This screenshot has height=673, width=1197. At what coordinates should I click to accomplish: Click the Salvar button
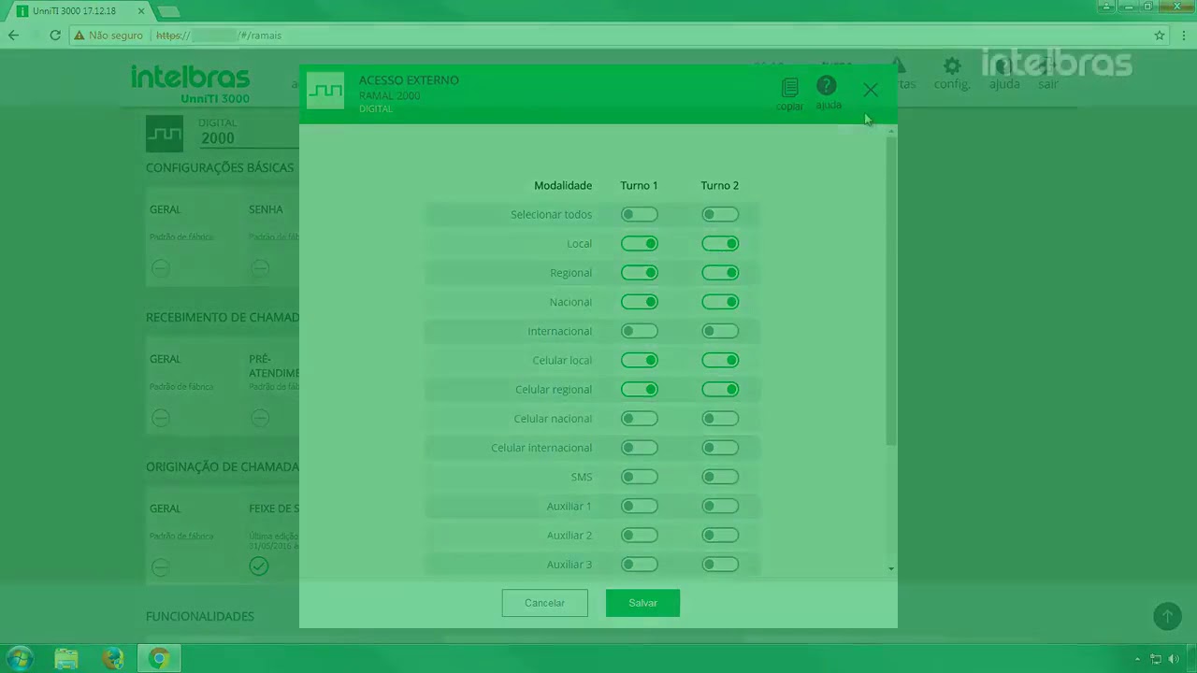coord(642,603)
